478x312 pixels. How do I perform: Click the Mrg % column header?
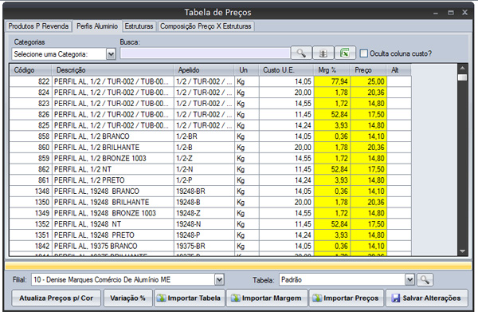click(332, 70)
